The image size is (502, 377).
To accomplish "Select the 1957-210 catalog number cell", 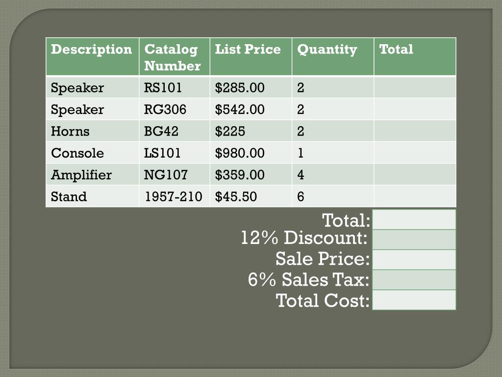I will click(x=175, y=196).
